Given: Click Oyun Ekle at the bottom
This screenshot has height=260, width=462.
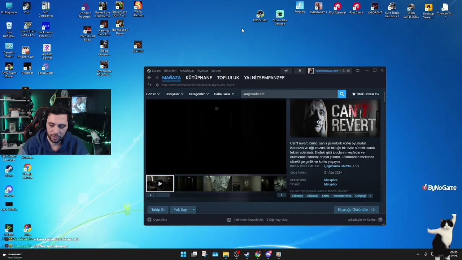Looking at the screenshot, I should click(157, 220).
